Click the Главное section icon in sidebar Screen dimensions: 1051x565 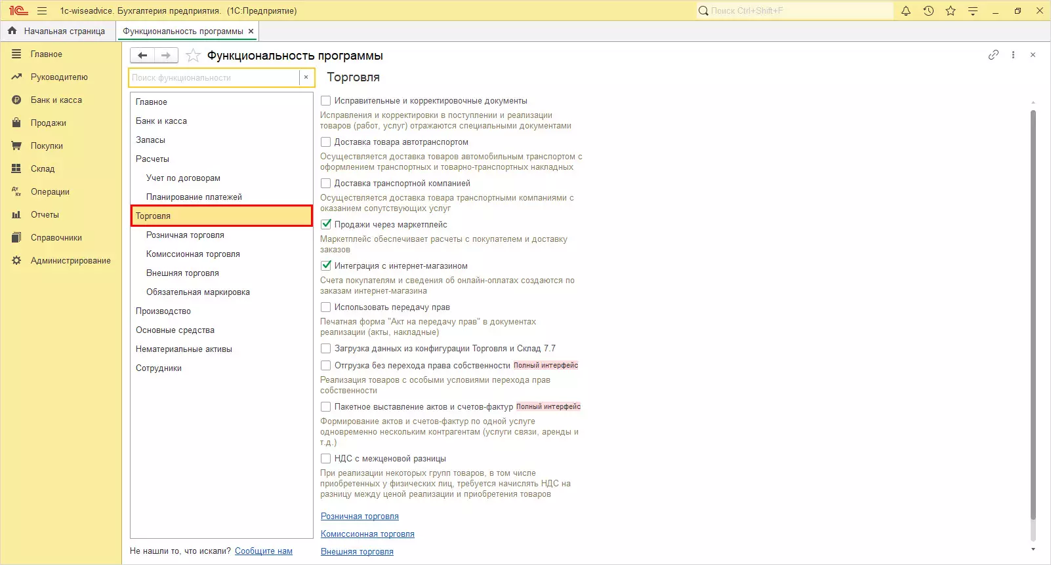pos(16,54)
